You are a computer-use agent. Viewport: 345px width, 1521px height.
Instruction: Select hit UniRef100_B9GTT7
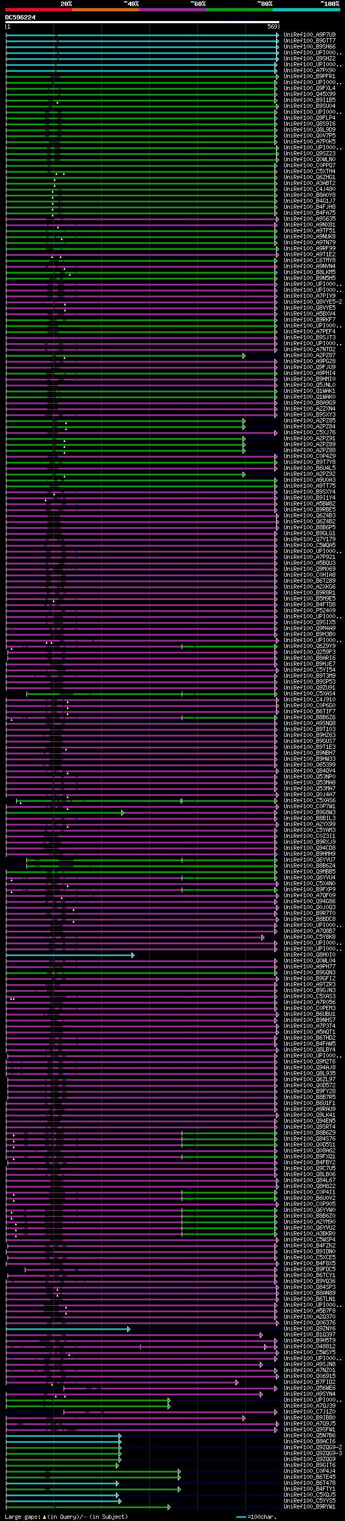click(x=309, y=41)
